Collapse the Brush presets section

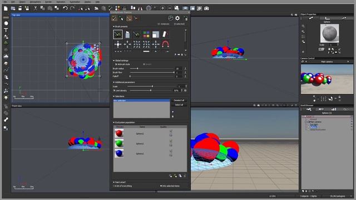pos(113,27)
